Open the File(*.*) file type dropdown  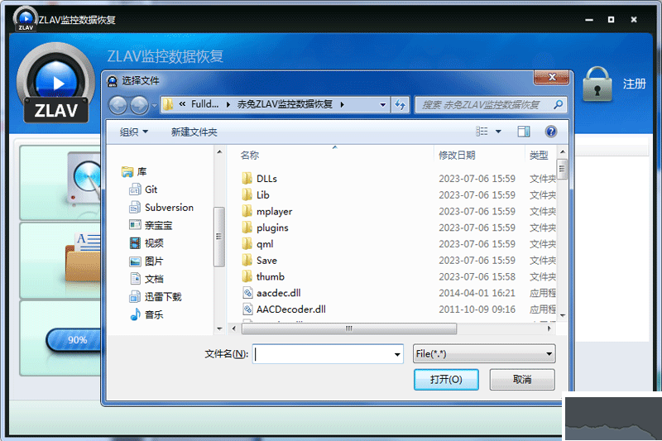(484, 353)
